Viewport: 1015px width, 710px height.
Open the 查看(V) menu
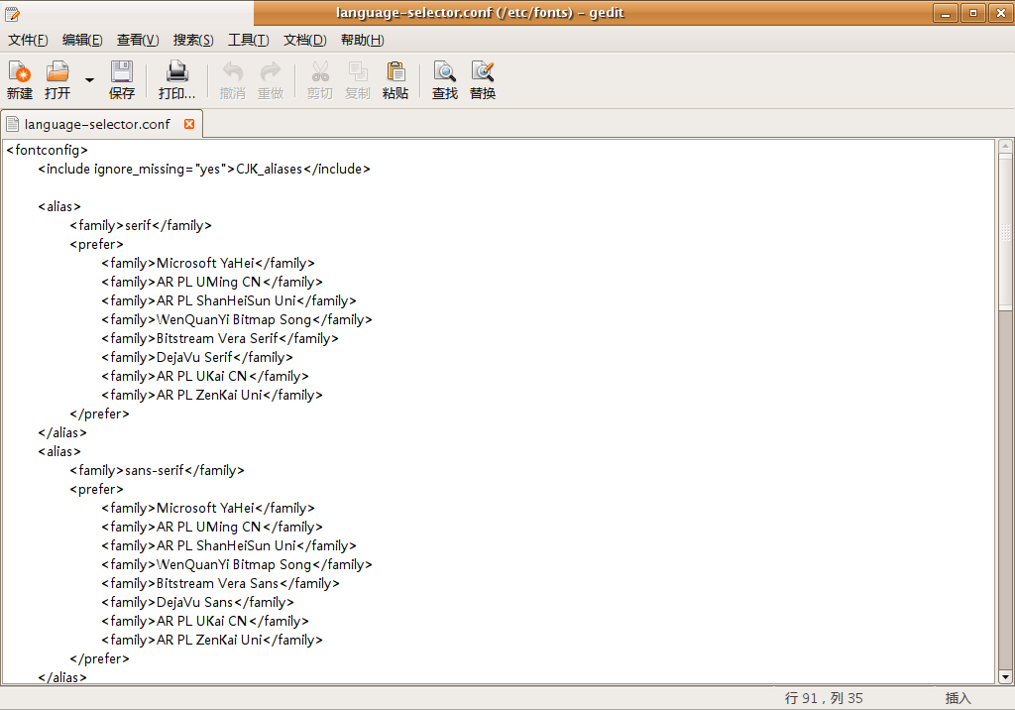pyautogui.click(x=138, y=41)
